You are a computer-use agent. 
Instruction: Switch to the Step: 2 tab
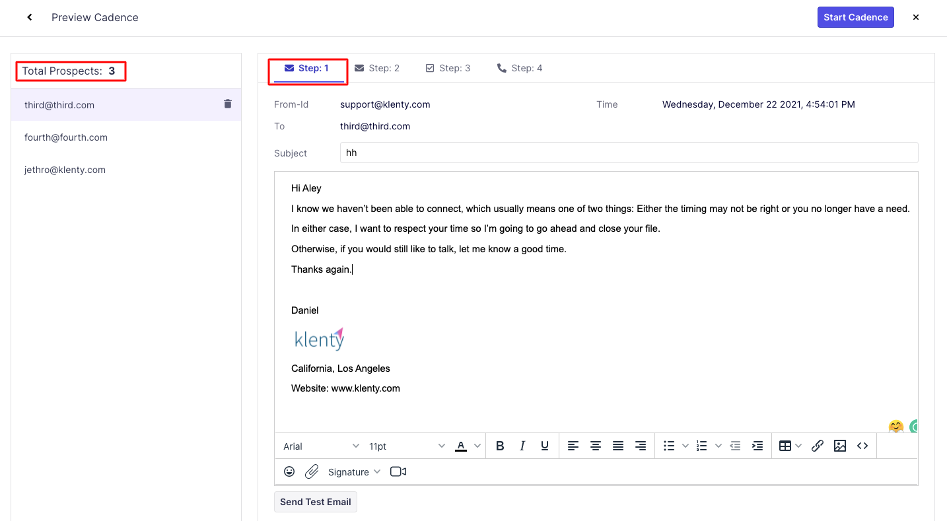click(x=377, y=68)
